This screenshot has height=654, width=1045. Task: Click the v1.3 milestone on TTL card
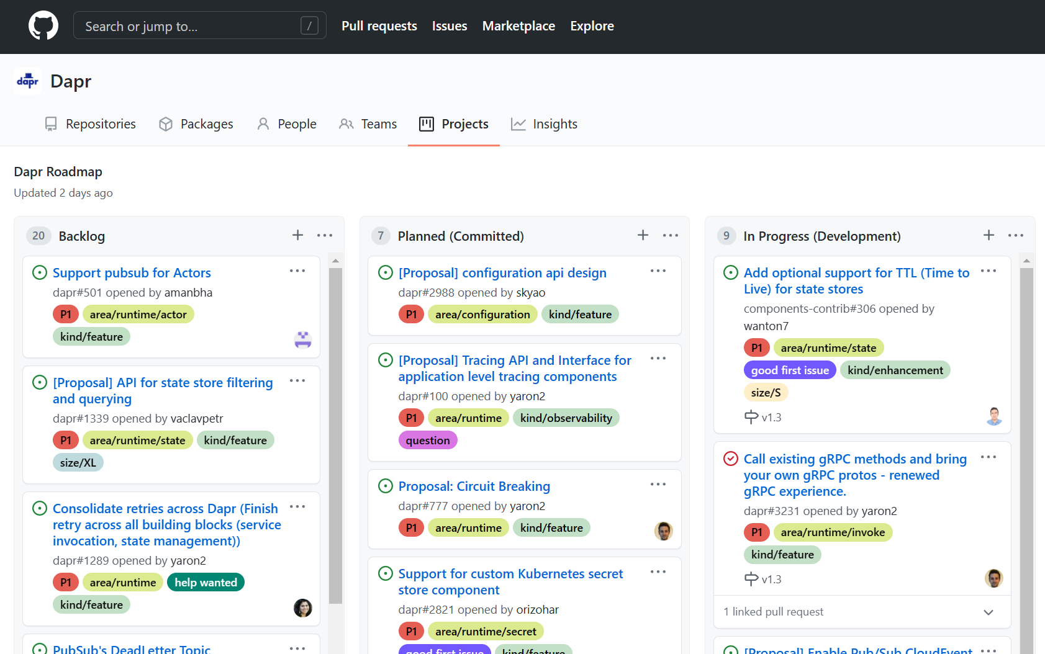point(771,418)
